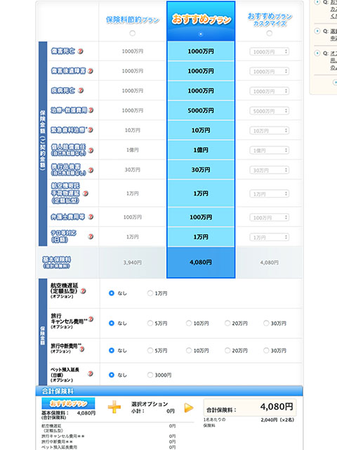Click the おすすめプラン button in 合計保険料 section
Screen dimensions: 337x450
(68, 403)
